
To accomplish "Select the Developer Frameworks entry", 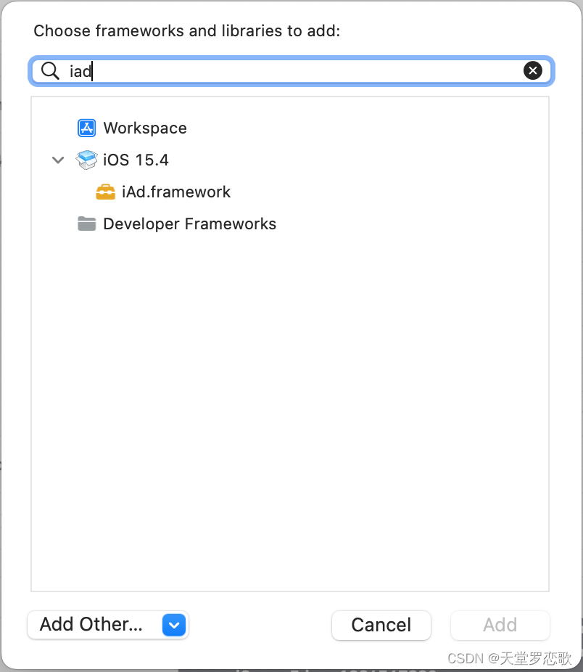I will (189, 224).
